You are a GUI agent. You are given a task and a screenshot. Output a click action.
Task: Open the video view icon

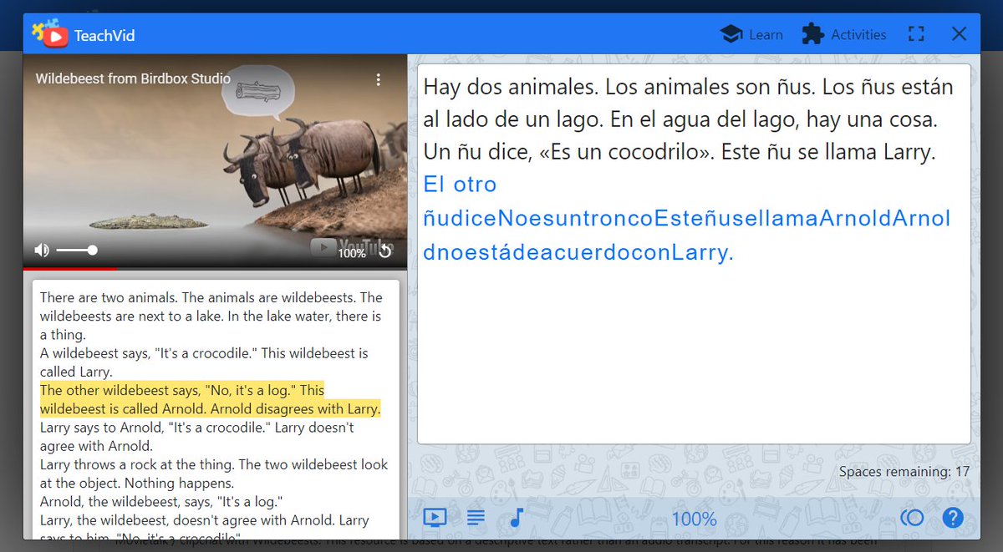click(x=435, y=517)
